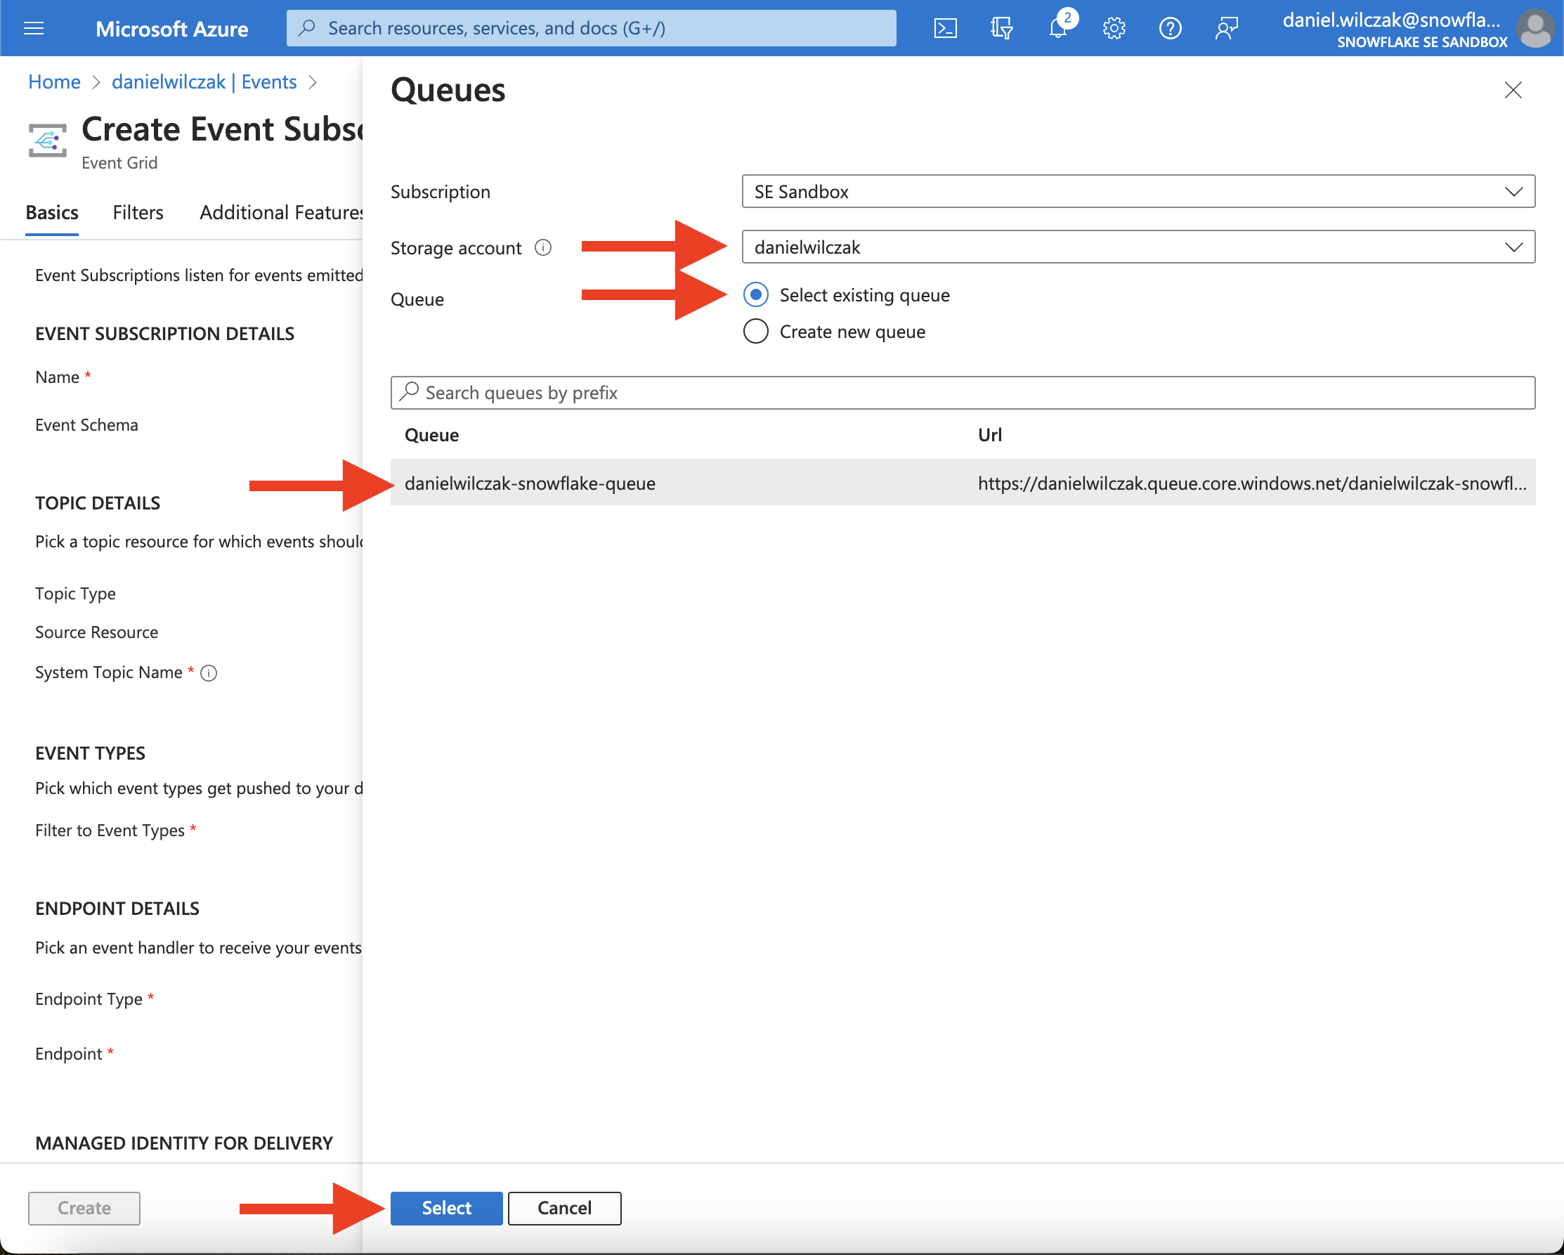Choose Select existing queue radio button

[756, 294]
